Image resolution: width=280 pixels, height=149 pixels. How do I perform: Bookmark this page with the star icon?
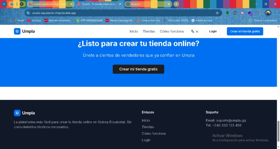(x=217, y=13)
